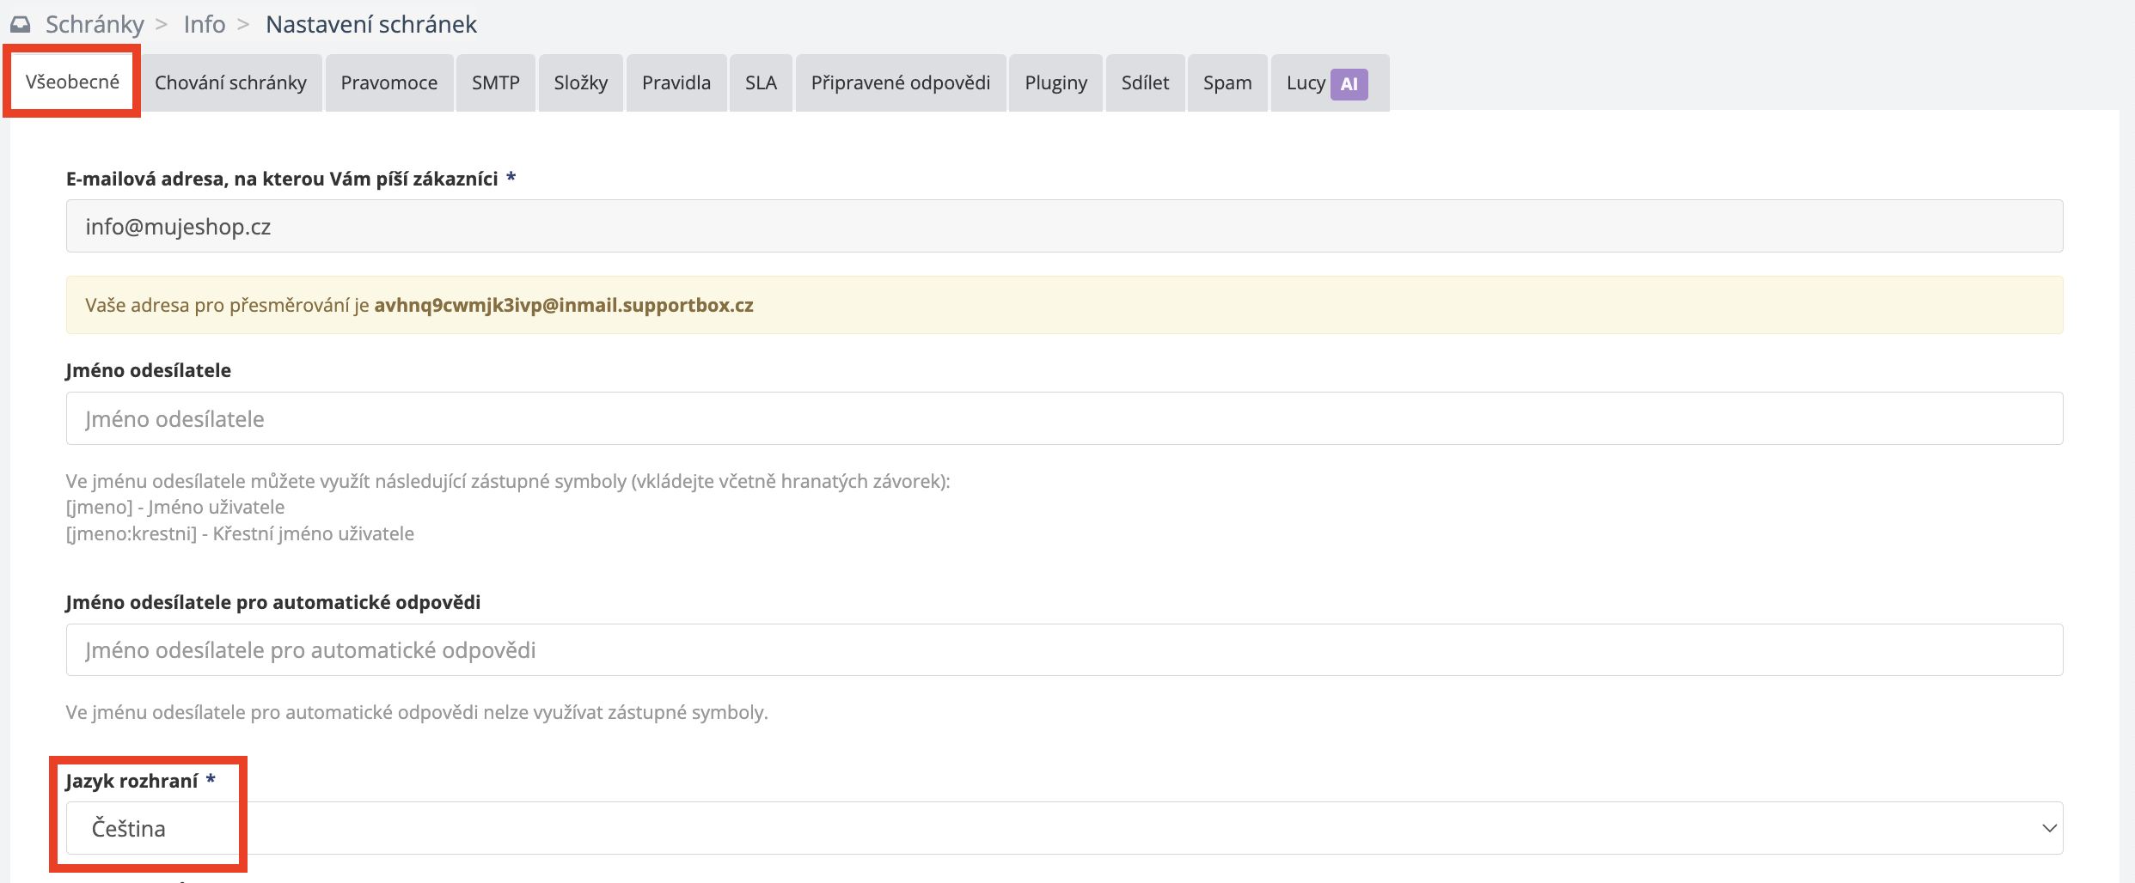
Task: Navigate to the Info breadcrumb link
Action: [205, 25]
